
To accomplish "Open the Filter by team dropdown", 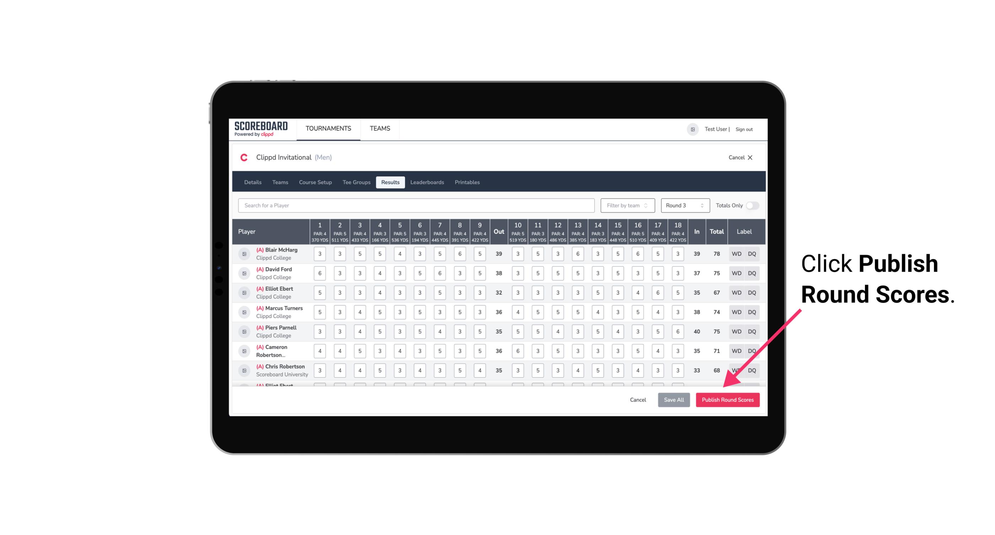I will tap(626, 205).
